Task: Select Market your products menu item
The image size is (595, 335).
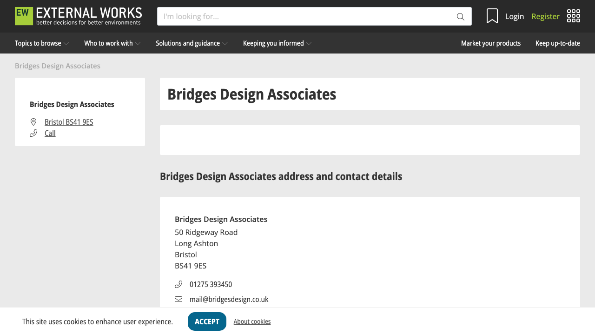Action: coord(491,43)
